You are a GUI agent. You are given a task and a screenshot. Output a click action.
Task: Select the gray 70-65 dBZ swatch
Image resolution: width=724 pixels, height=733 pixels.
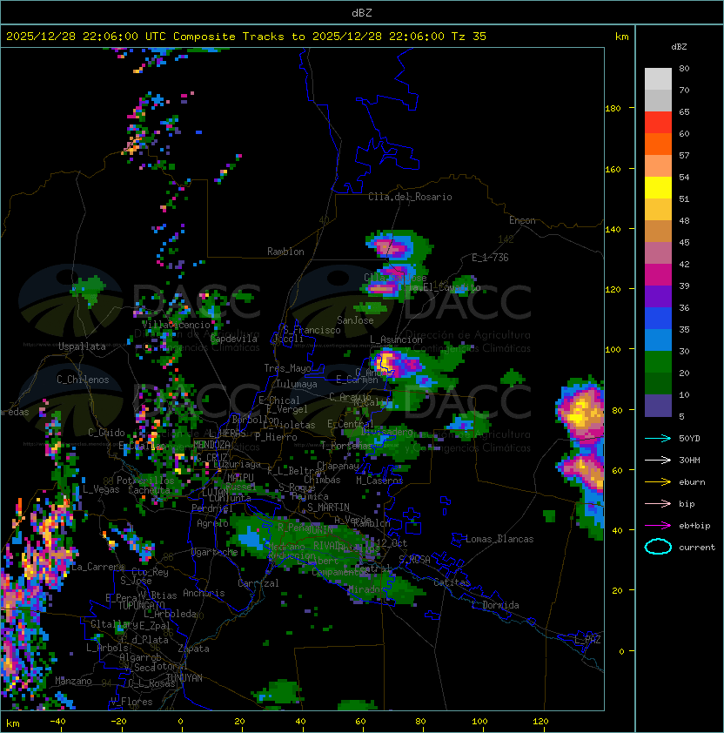point(658,100)
